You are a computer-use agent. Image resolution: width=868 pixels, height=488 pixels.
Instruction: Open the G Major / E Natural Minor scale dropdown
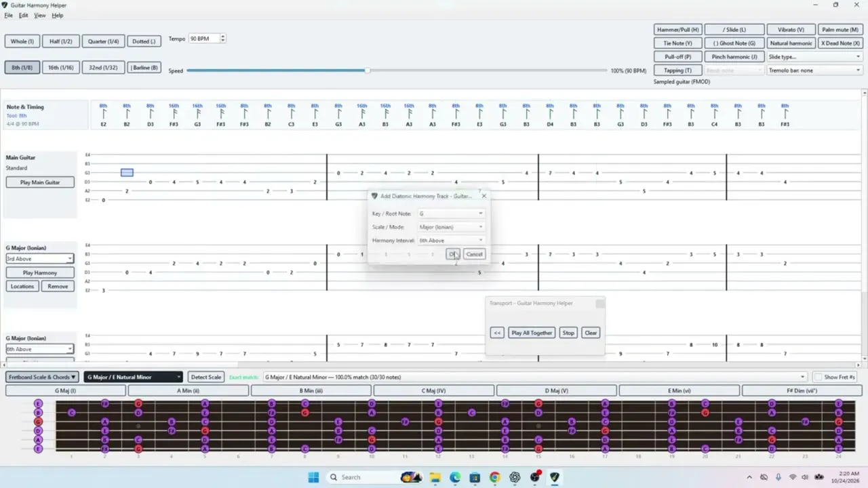point(134,377)
